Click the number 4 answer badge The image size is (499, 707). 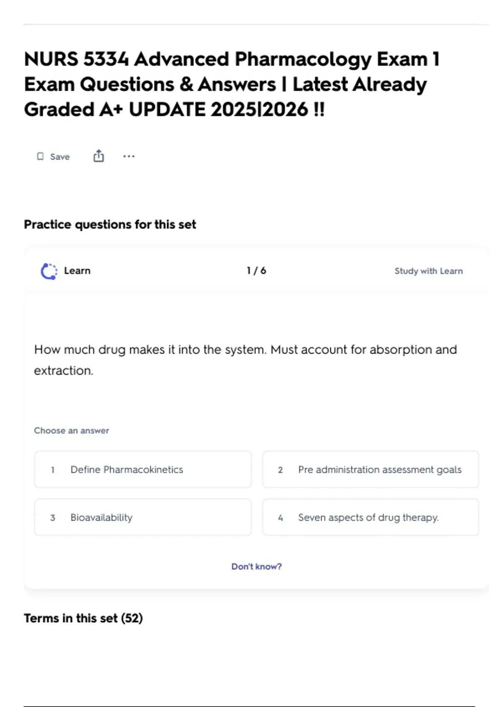(x=280, y=518)
